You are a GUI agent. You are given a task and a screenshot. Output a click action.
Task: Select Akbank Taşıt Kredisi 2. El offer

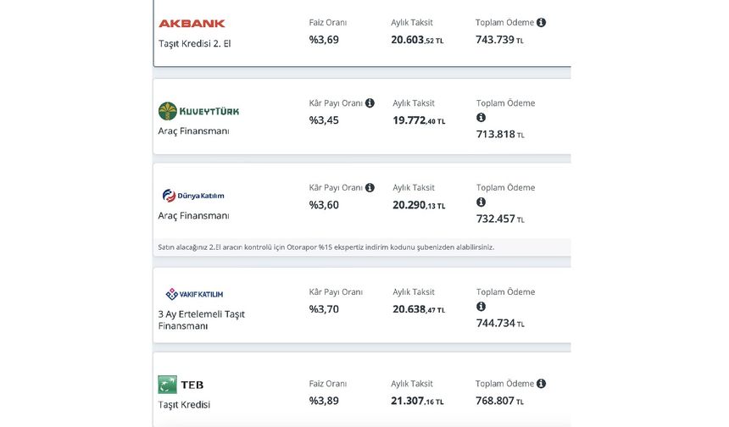195,44
